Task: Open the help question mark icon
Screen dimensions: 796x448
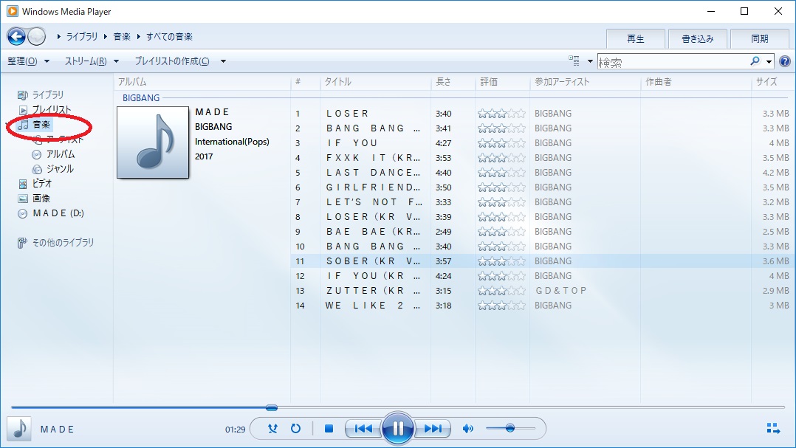Action: (785, 61)
